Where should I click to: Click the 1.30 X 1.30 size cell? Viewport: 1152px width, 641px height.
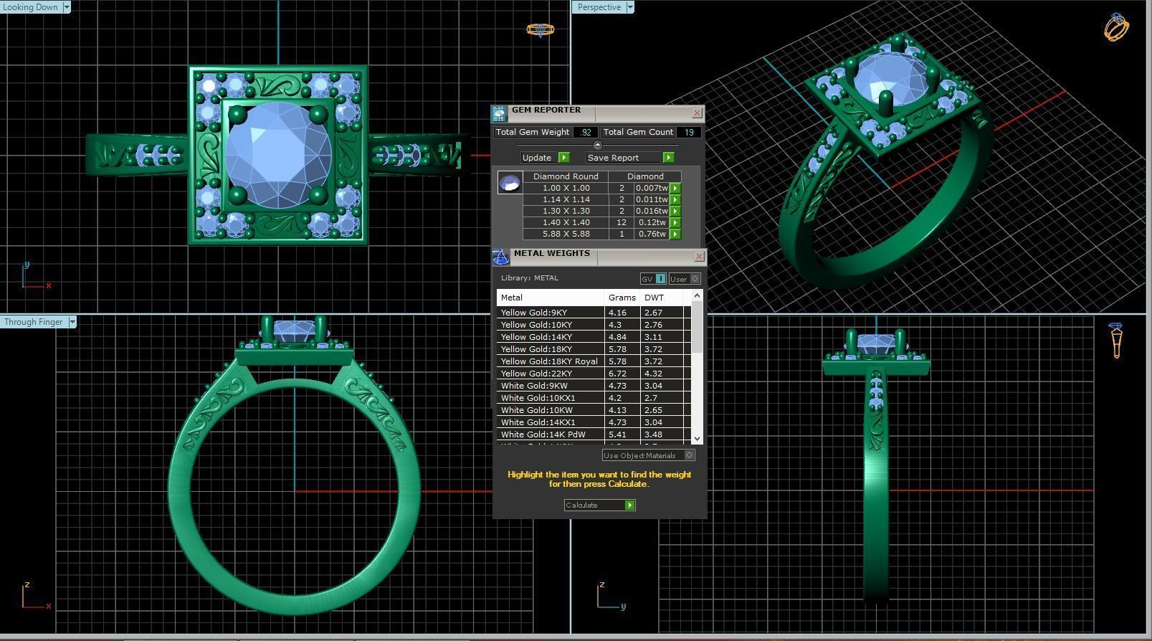coord(566,212)
